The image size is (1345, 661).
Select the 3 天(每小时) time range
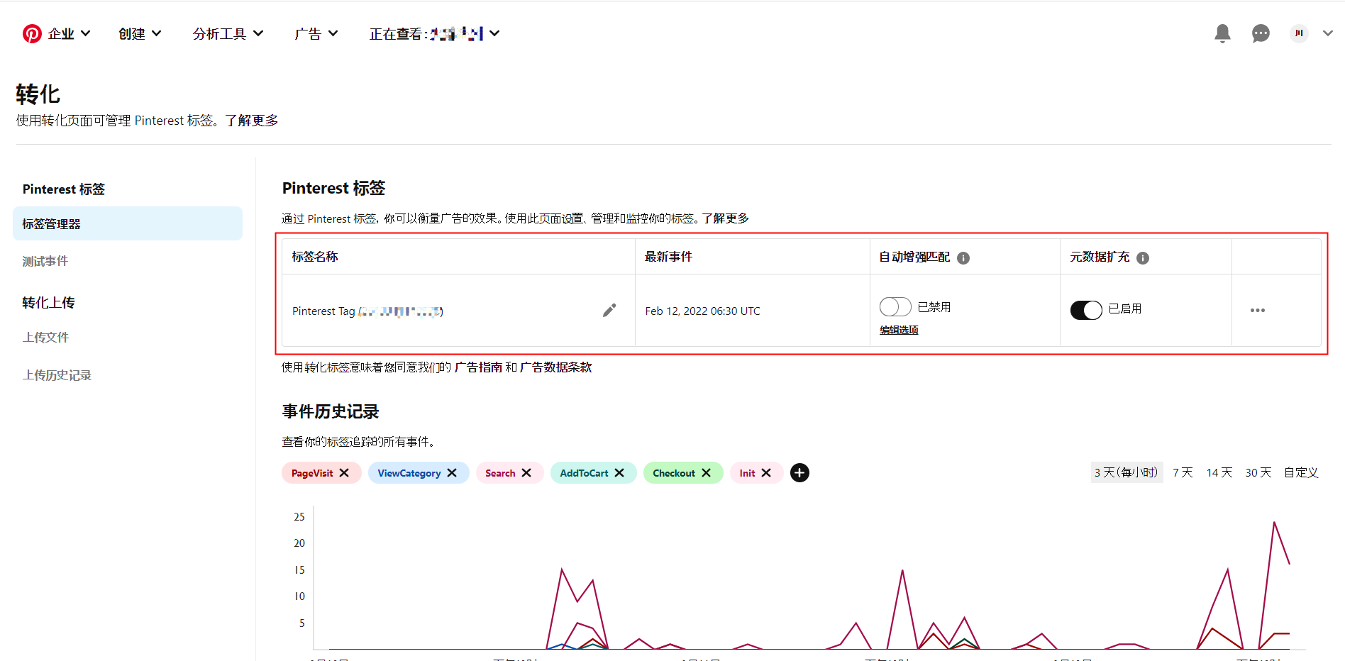click(1127, 472)
